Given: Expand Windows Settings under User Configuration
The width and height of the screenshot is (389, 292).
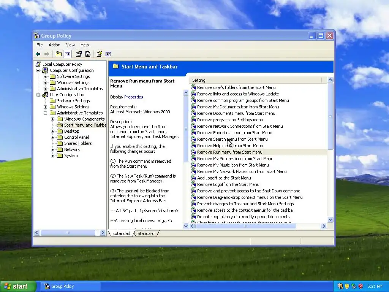Looking at the screenshot, I should point(46,107).
